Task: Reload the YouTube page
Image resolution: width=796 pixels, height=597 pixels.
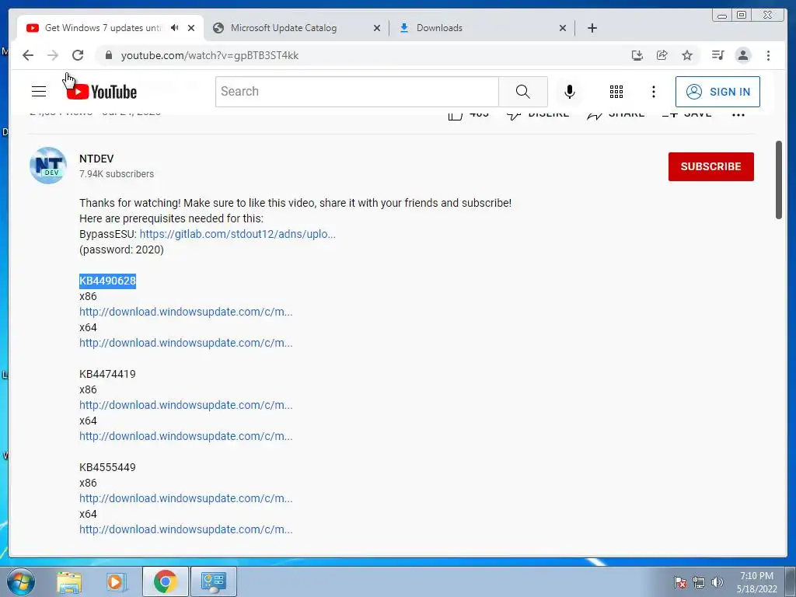Action: click(78, 55)
